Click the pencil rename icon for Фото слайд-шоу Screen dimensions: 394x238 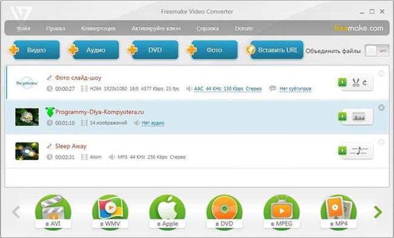point(50,78)
